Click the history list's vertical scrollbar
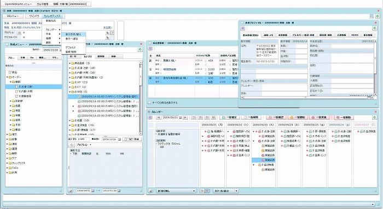Image resolution: width=383 pixels, height=209 pixels. click(141, 98)
